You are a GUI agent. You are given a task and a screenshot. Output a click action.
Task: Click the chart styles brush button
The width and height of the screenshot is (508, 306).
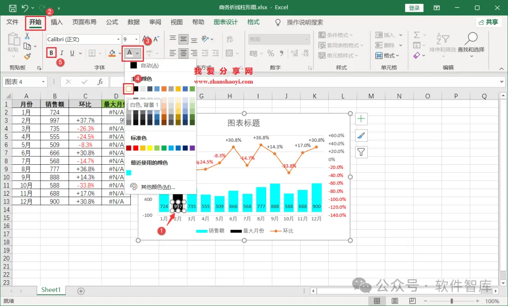click(361, 136)
